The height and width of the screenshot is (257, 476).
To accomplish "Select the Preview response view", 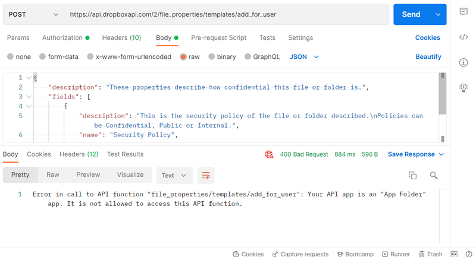I will click(x=88, y=174).
